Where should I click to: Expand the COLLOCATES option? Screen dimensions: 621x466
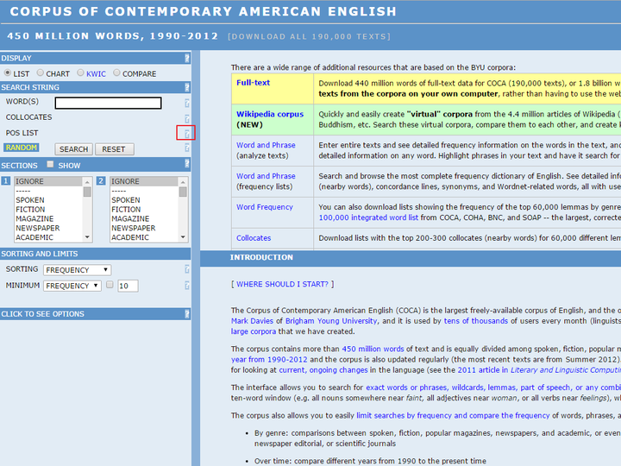pos(28,117)
